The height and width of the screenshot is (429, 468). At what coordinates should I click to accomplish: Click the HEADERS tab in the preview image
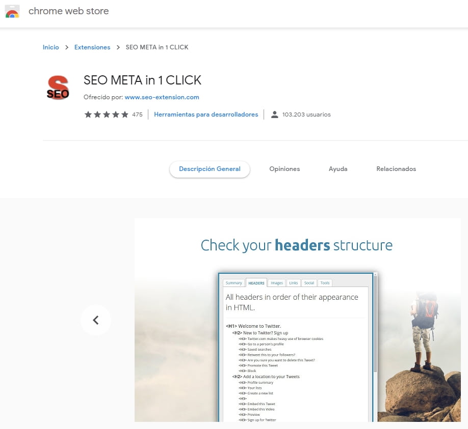click(x=256, y=282)
